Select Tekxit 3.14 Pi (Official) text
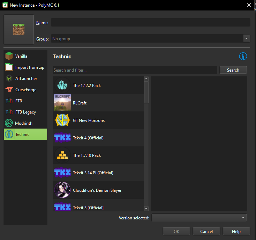Image resolution: width=256 pixels, height=240 pixels. (x=93, y=173)
